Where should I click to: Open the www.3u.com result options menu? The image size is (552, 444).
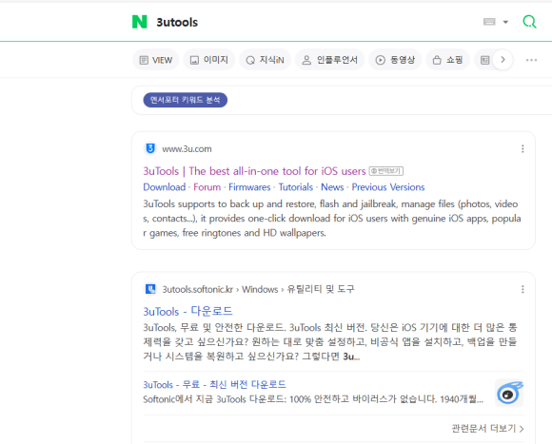522,149
